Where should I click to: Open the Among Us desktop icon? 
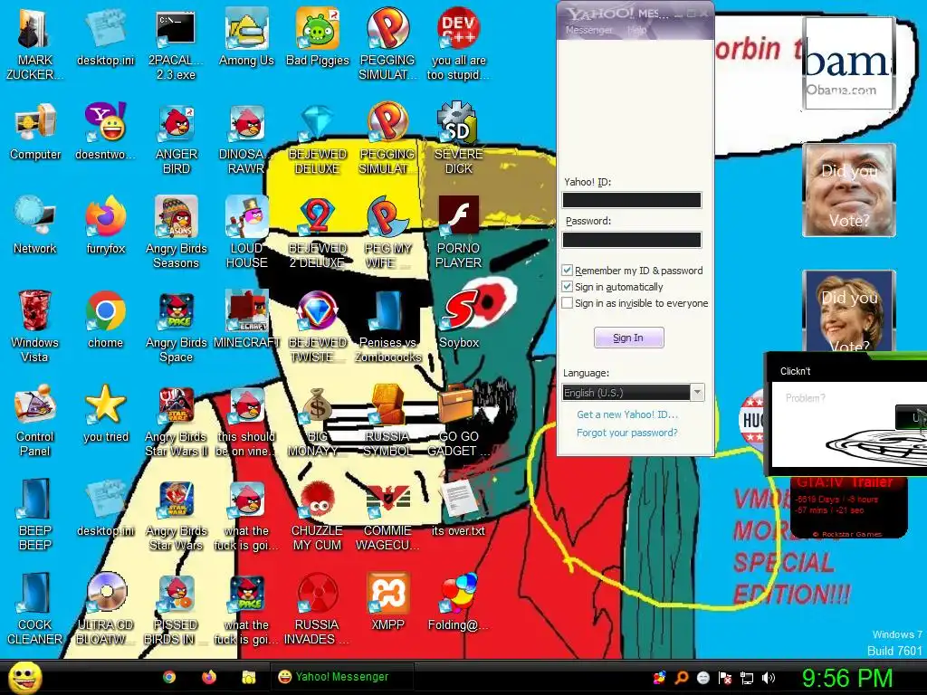[246, 36]
